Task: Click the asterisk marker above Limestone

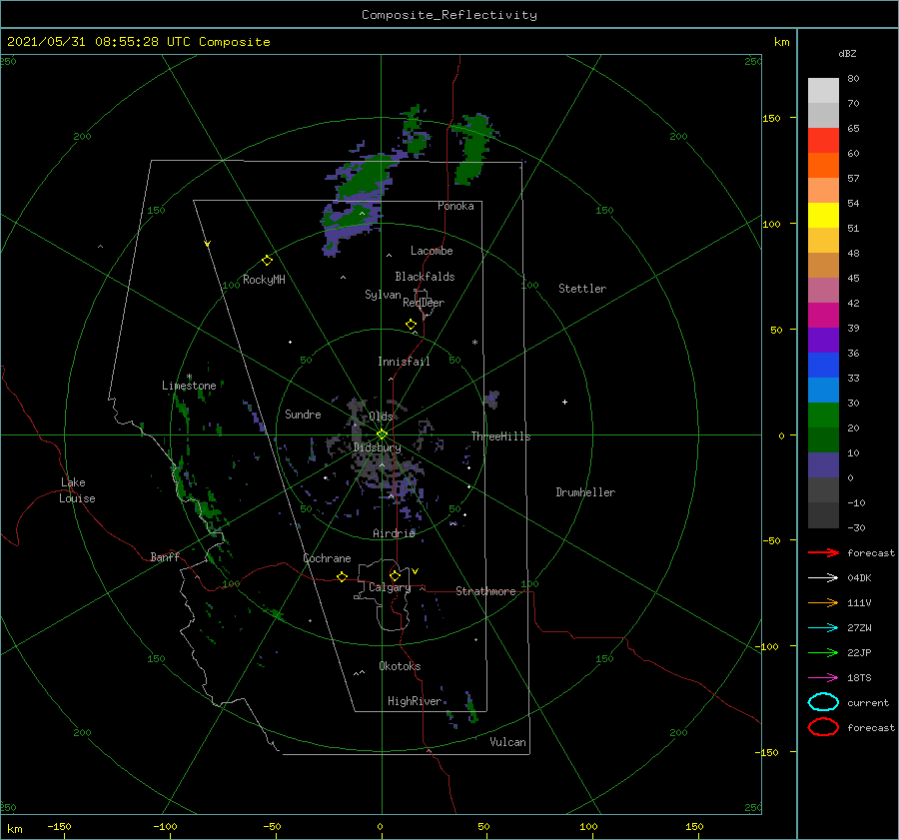Action: (189, 377)
